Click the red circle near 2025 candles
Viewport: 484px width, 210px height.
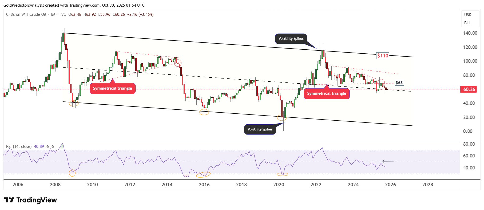pos(381,82)
